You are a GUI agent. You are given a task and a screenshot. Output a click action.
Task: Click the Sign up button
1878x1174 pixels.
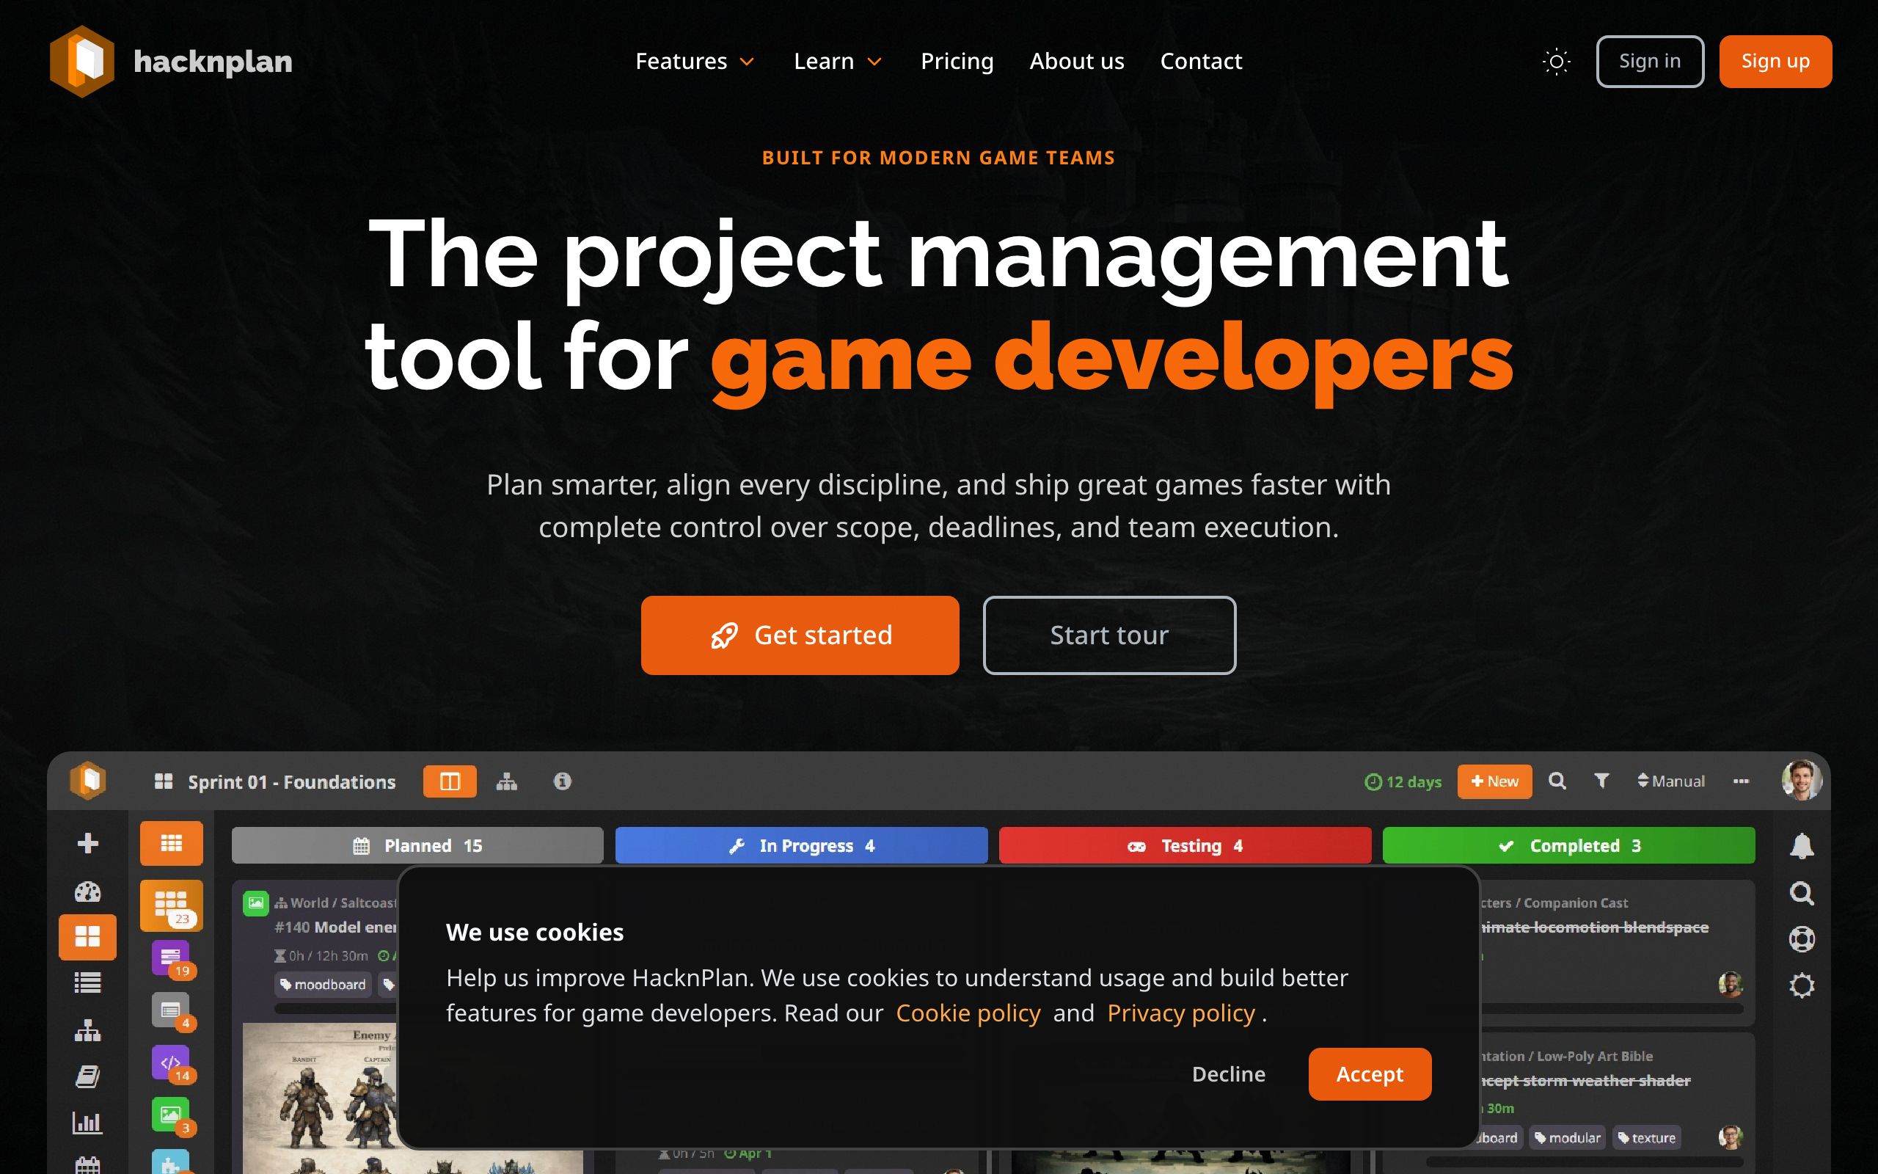1775,62
